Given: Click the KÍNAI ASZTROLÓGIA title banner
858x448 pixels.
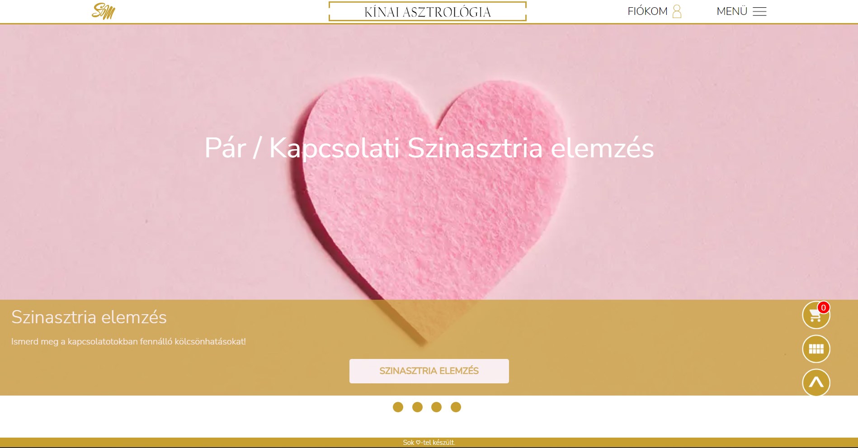Looking at the screenshot, I should 428,12.
